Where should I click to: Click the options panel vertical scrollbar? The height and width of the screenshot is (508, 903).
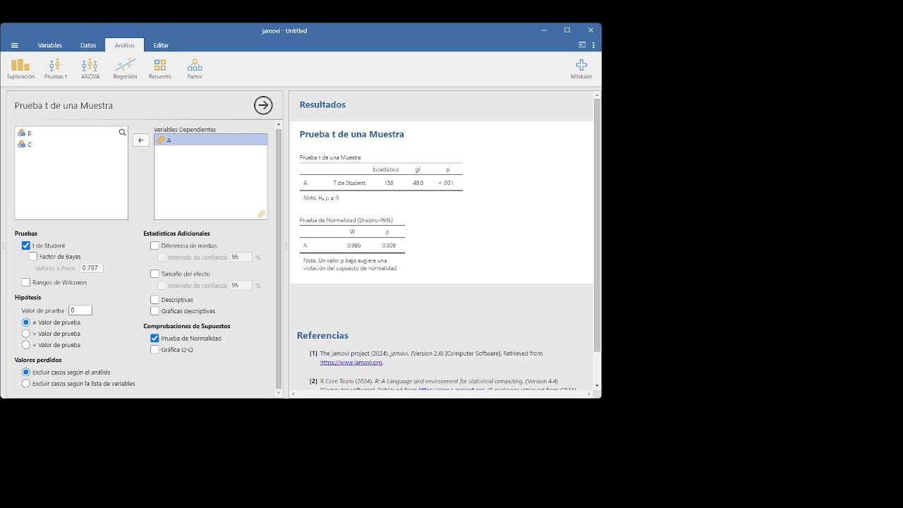point(279,258)
